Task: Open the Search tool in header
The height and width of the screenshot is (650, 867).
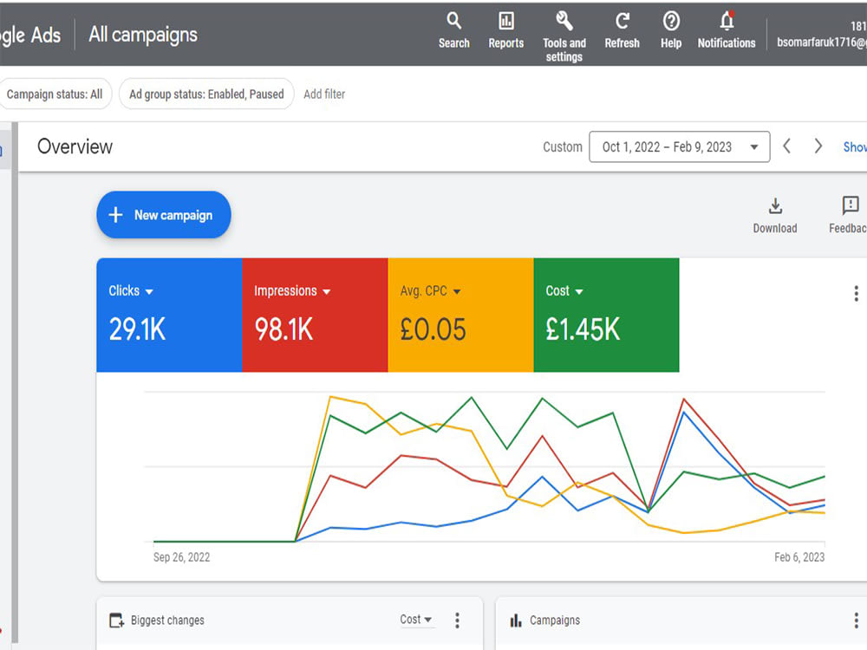Action: coord(454,30)
